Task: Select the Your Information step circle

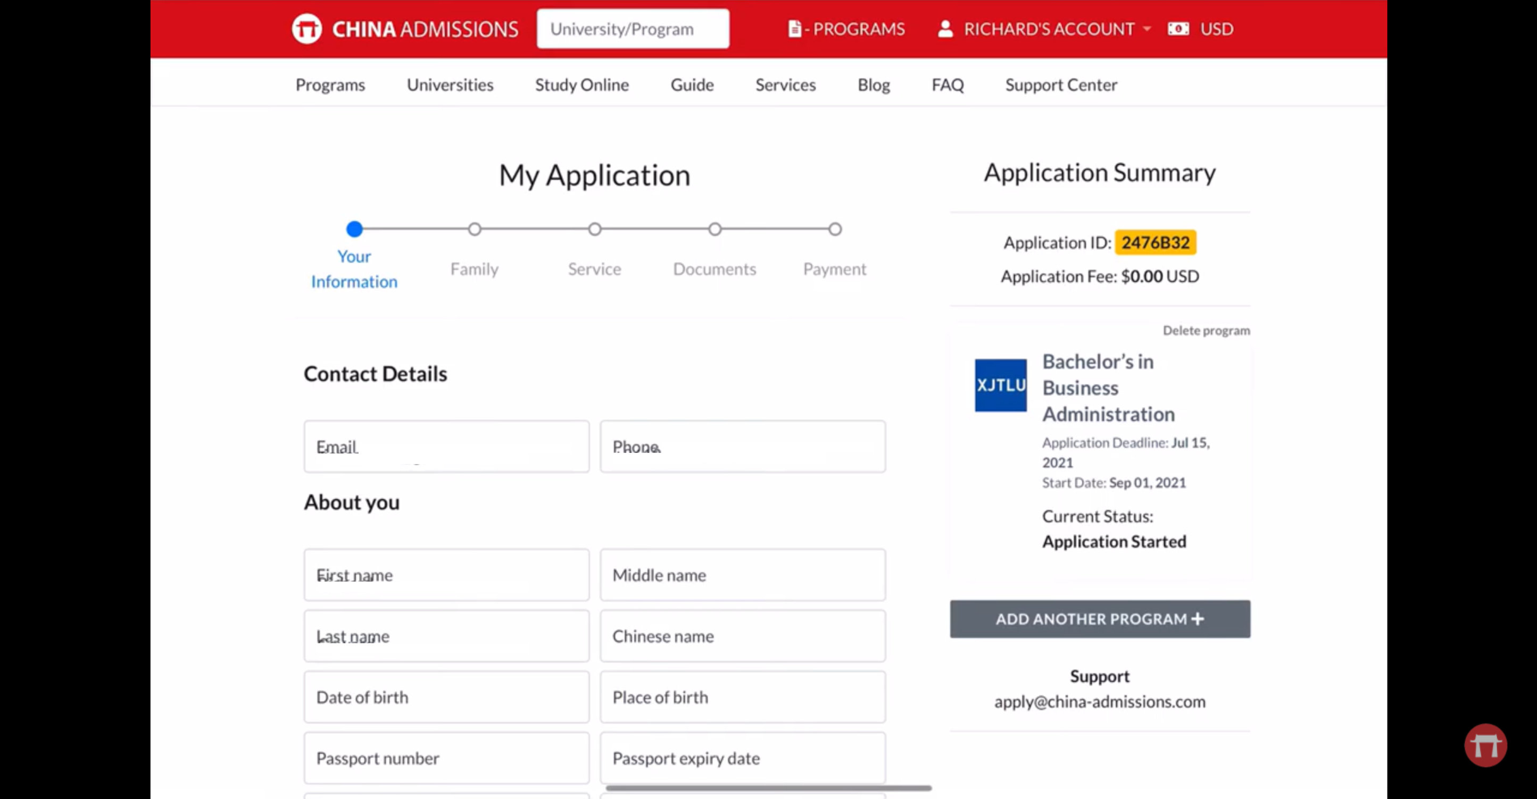Action: 354,229
